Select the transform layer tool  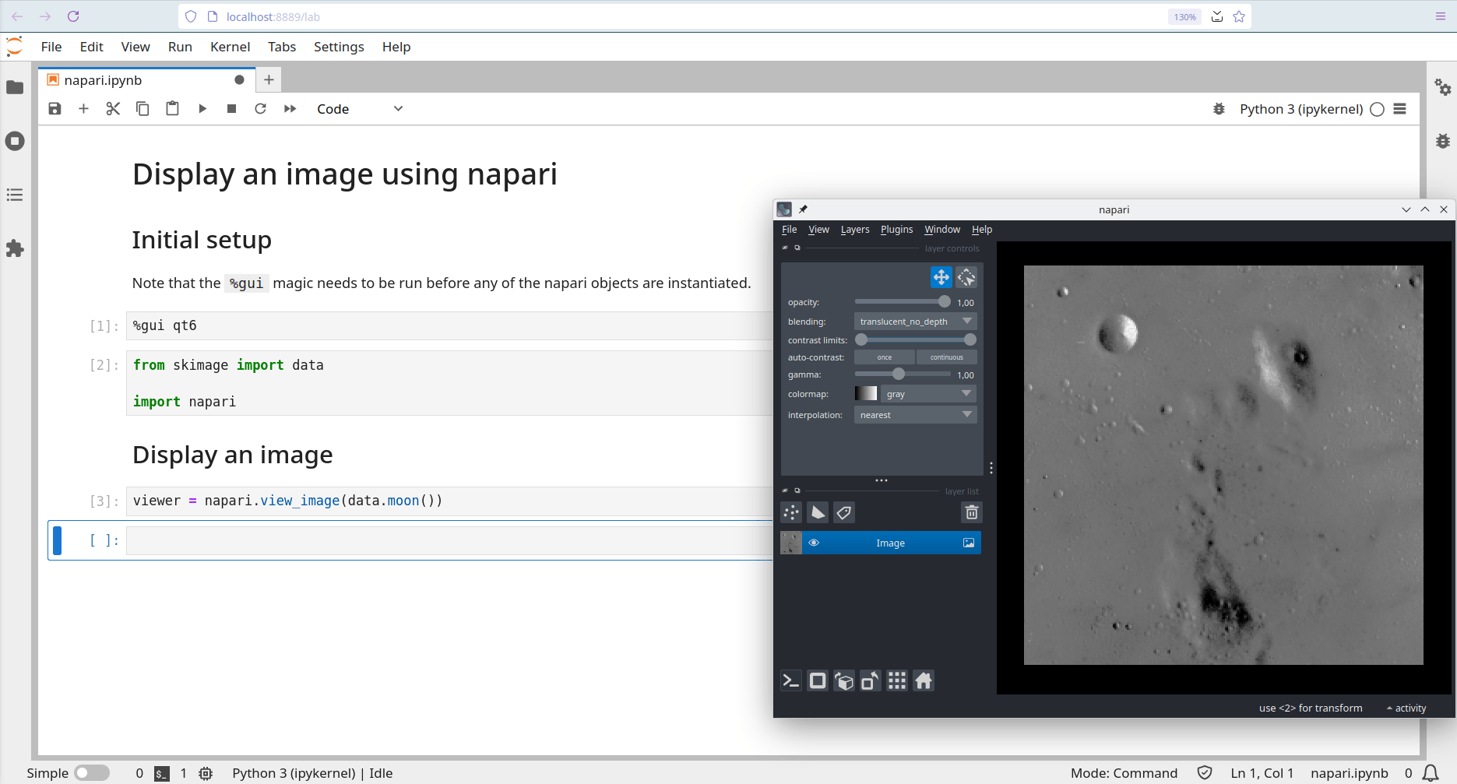click(x=966, y=277)
